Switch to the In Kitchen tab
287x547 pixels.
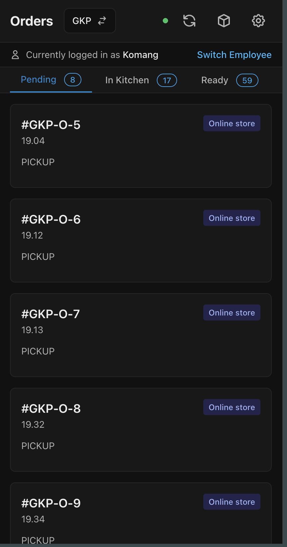pos(127,80)
